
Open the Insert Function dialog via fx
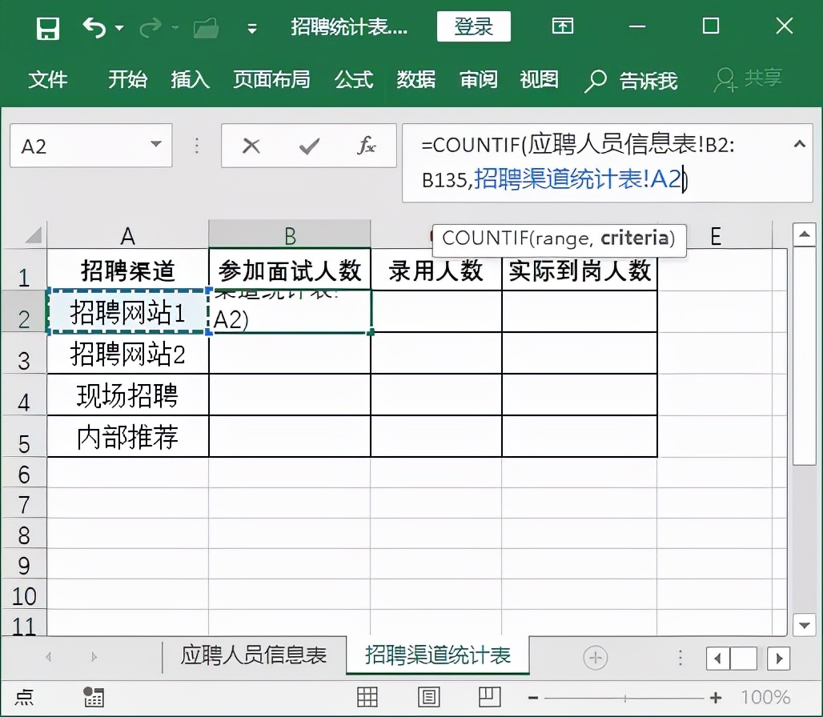(x=367, y=146)
